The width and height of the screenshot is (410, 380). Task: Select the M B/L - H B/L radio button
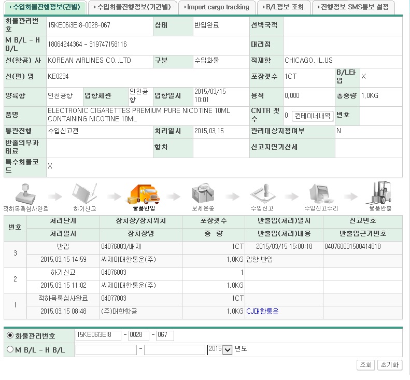tap(10, 349)
